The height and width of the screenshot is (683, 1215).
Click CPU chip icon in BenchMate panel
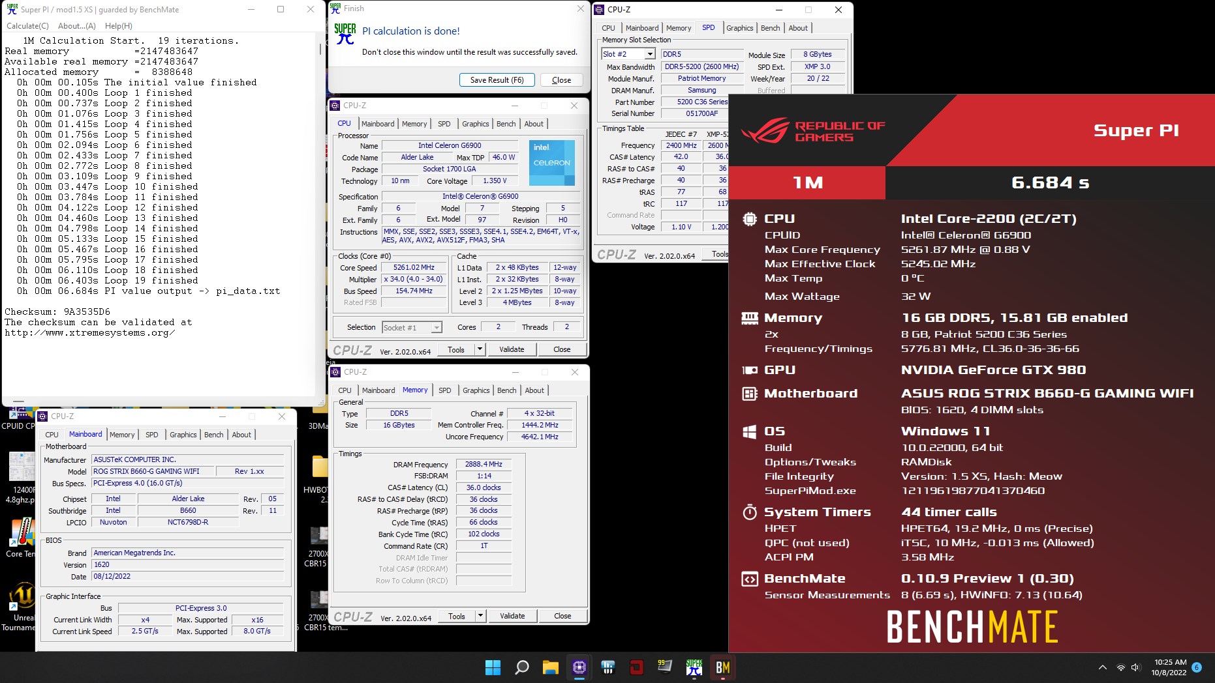click(x=750, y=219)
